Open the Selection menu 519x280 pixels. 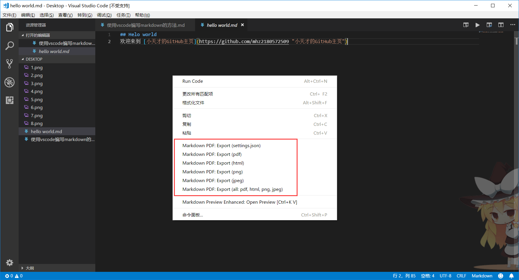(47, 15)
